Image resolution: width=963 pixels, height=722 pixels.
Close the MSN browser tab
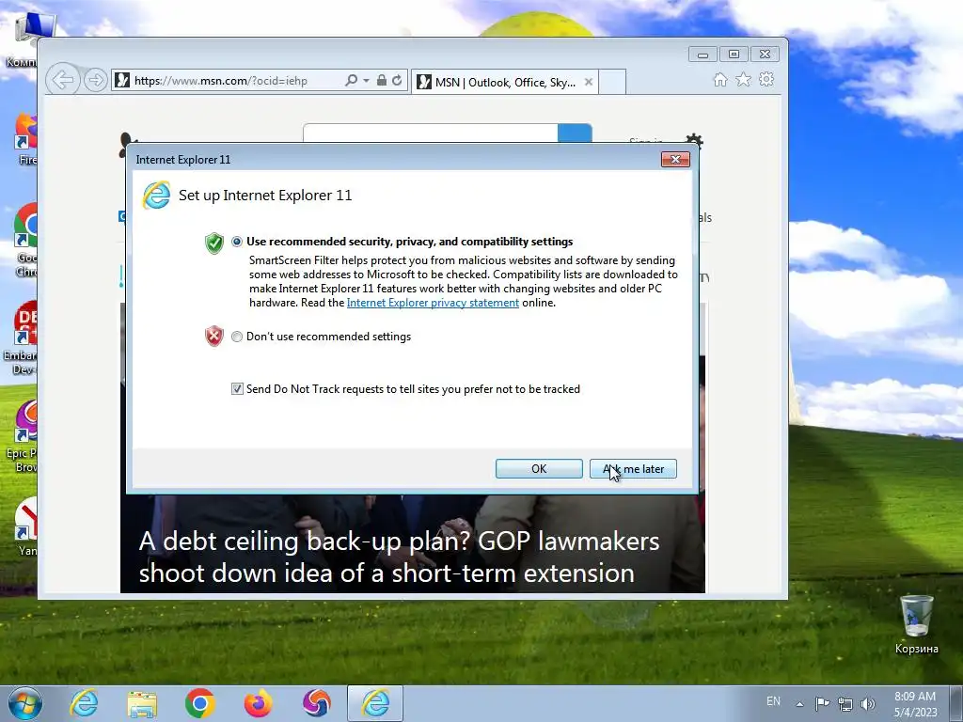[x=589, y=82]
